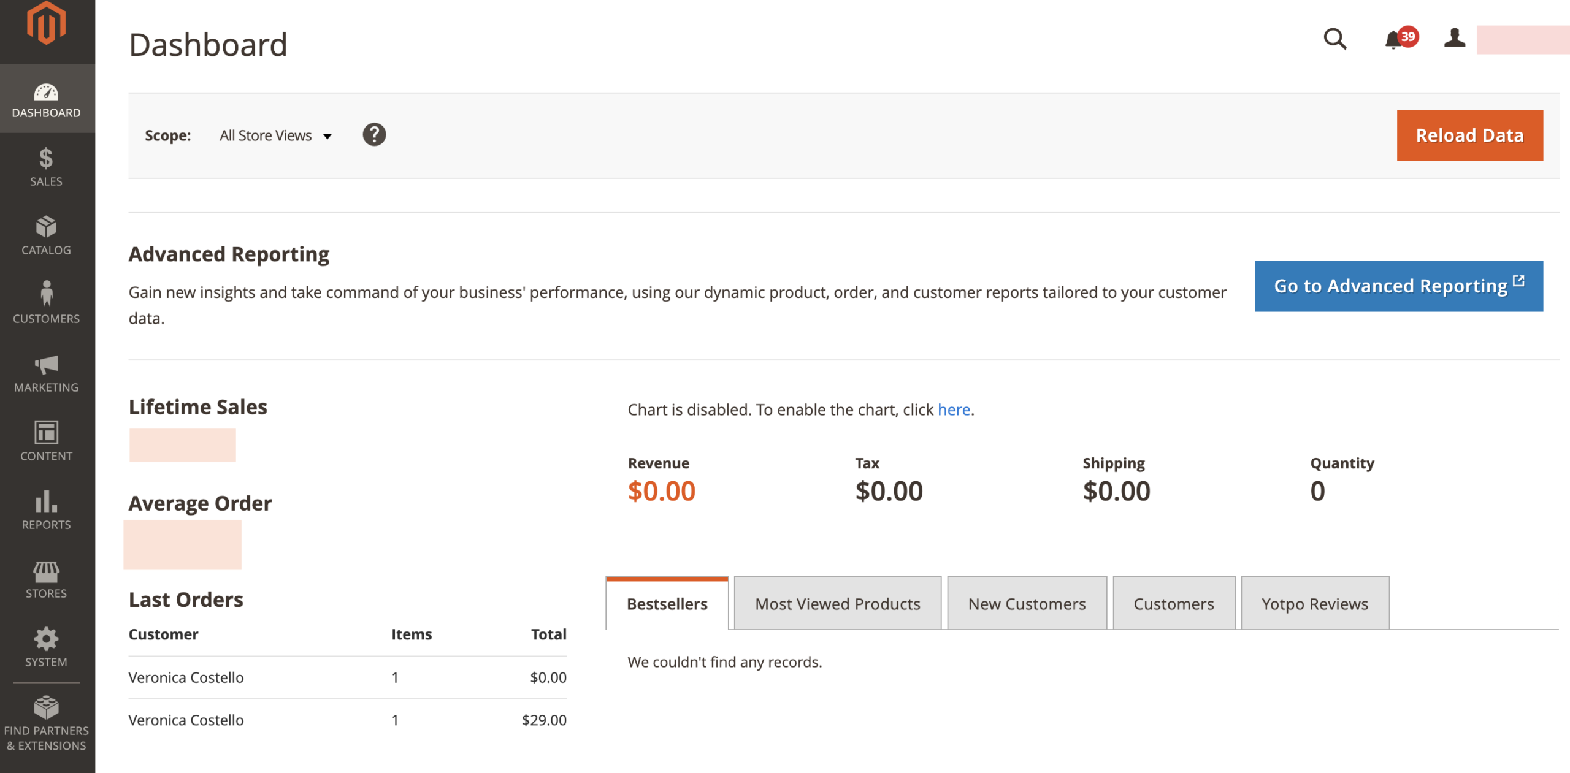Switch to Most Viewed Products tab
This screenshot has height=773, width=1570.
tap(838, 604)
